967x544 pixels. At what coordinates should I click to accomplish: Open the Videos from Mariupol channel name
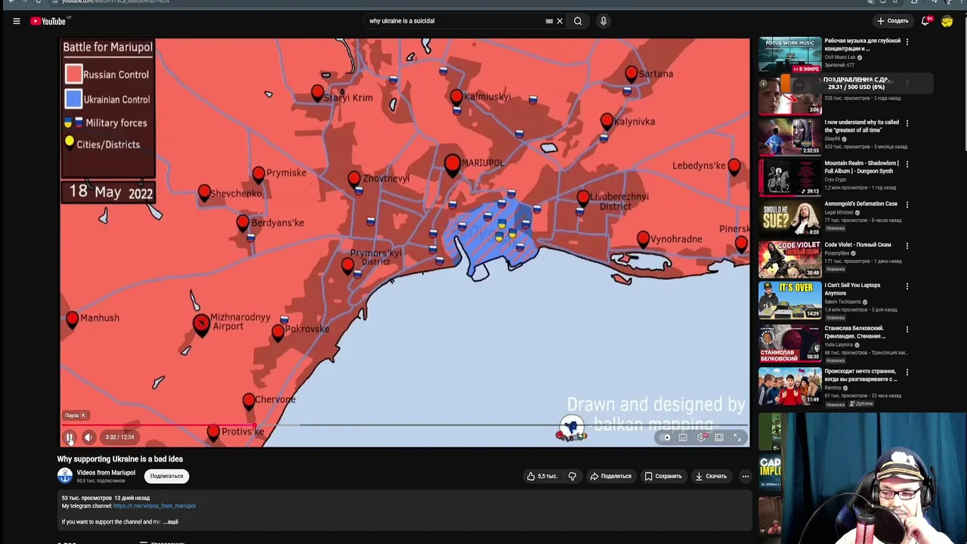click(106, 473)
